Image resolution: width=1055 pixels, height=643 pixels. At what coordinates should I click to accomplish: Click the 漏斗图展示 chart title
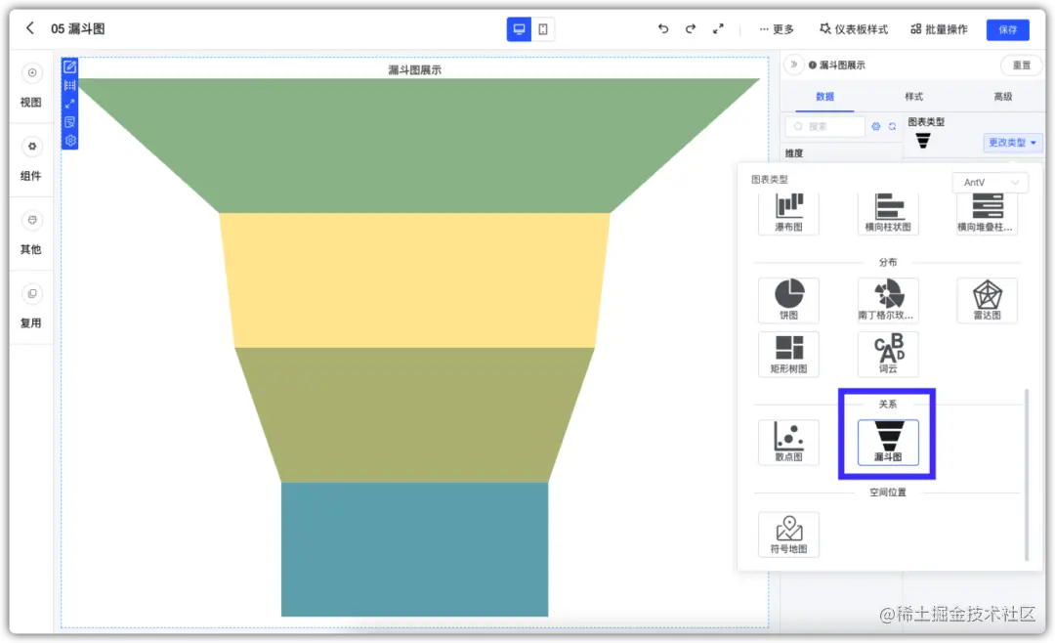pos(414,70)
